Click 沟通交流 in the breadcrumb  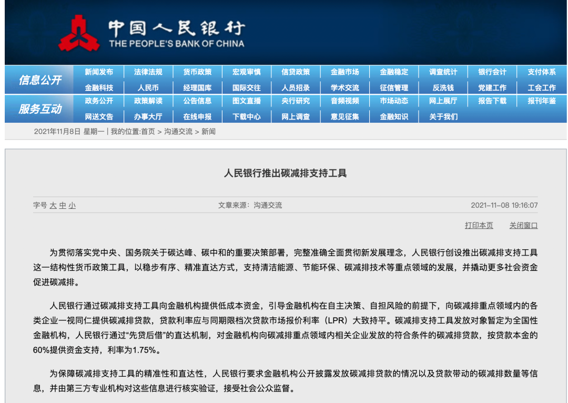pyautogui.click(x=178, y=132)
